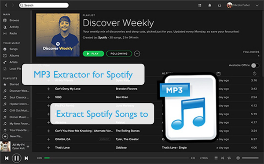The width and height of the screenshot is (264, 164).
Task: Click the green Play button
Action: point(93,53)
